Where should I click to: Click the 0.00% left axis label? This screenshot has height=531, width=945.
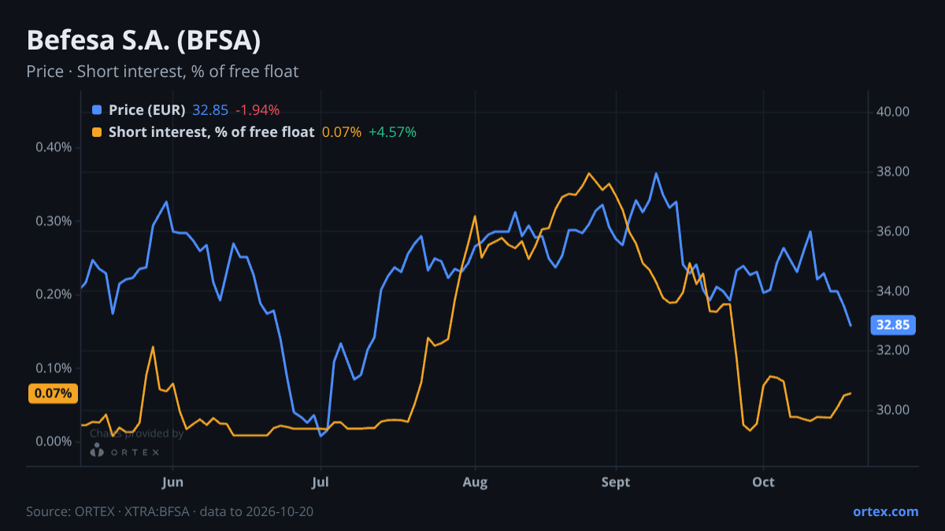click(54, 441)
